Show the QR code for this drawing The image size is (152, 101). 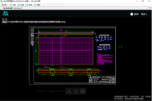pyautogui.click(x=83, y=91)
